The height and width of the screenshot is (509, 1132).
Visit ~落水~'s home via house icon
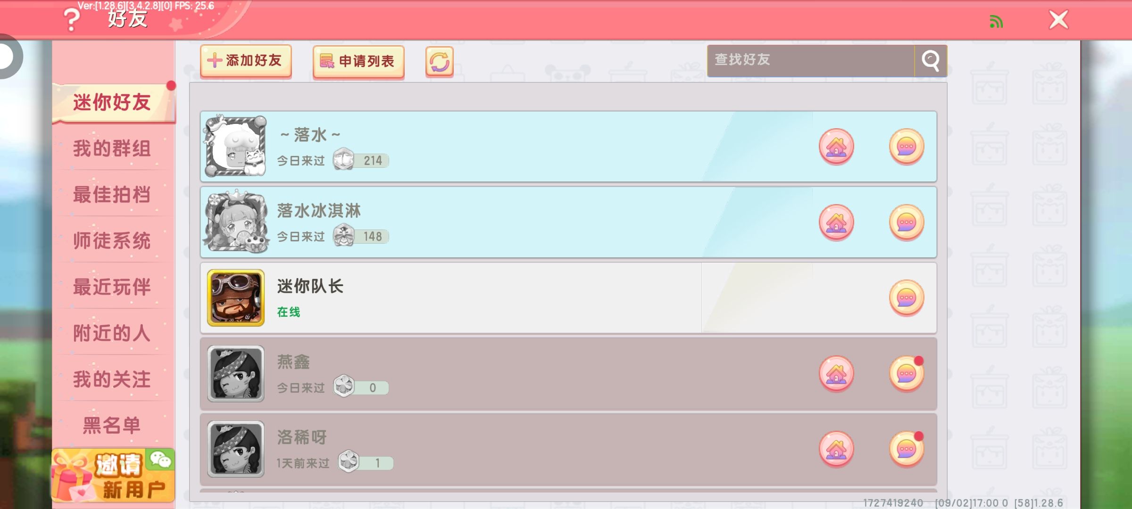(836, 147)
